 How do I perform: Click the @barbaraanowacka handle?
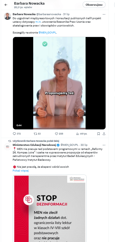tap(49, 14)
